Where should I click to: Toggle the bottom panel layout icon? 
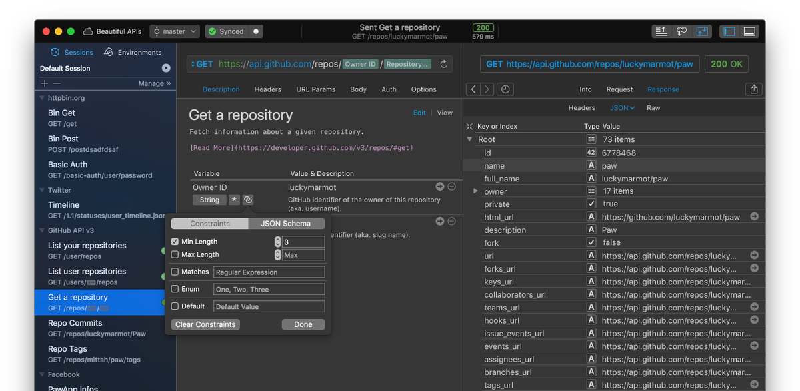click(750, 31)
